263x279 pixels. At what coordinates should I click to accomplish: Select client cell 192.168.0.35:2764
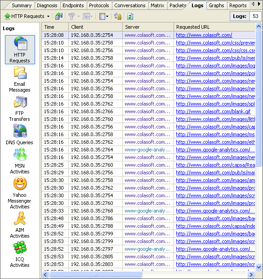pos(95,150)
